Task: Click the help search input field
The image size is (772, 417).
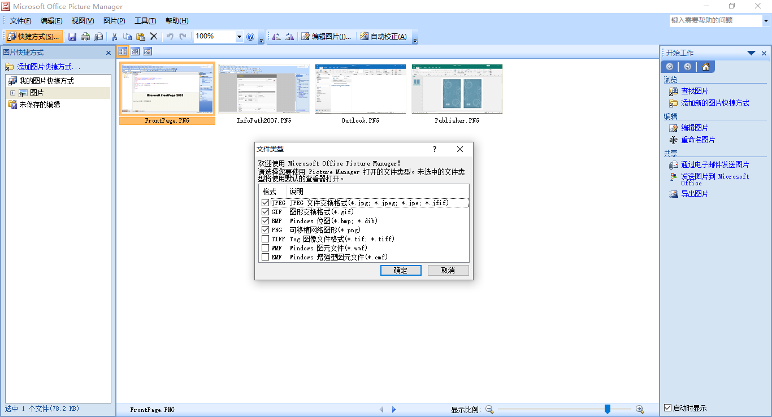Action: [x=716, y=20]
